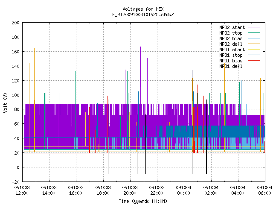
Task: Click the yellow NPD1 start legend line
Action: pos(254,50)
